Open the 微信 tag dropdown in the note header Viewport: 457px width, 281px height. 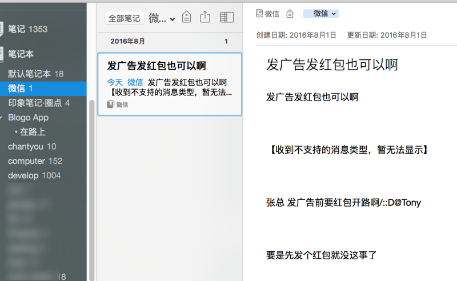pos(321,13)
